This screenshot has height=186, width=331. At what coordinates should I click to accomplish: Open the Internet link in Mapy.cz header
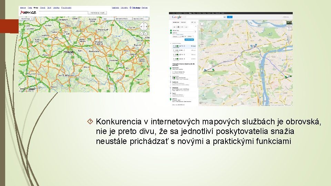[x=23, y=8]
